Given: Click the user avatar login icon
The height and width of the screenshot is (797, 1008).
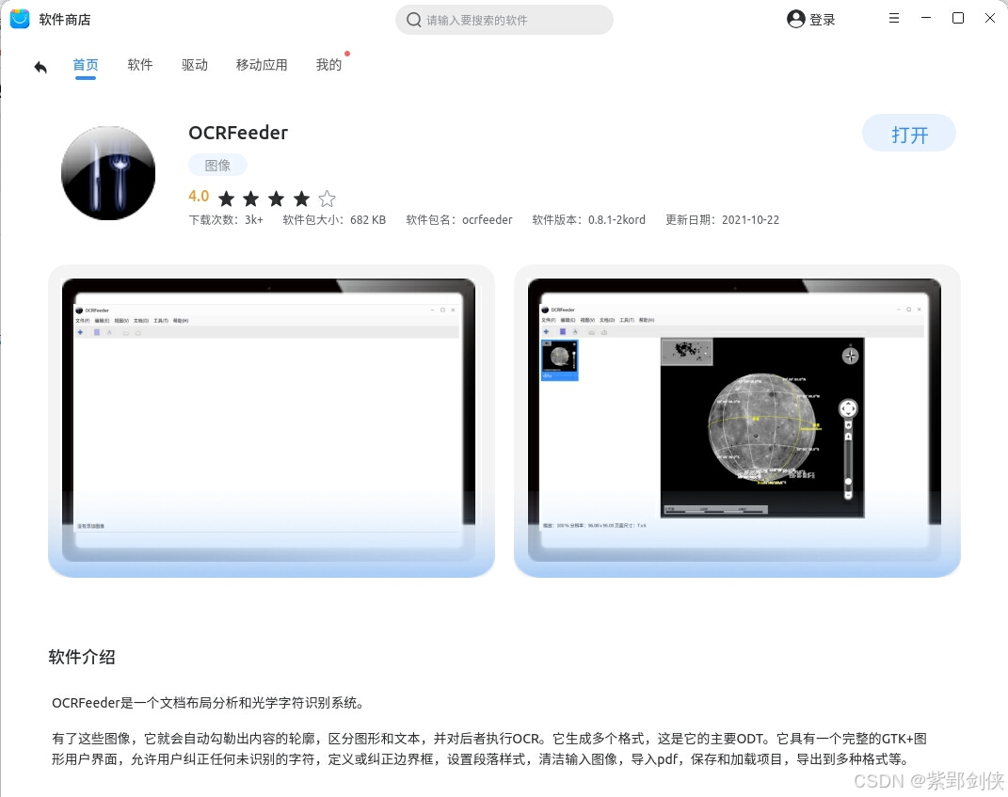Looking at the screenshot, I should click(796, 19).
